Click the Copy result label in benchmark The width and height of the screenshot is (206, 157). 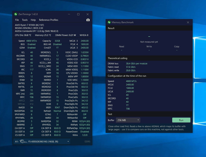(177, 46)
